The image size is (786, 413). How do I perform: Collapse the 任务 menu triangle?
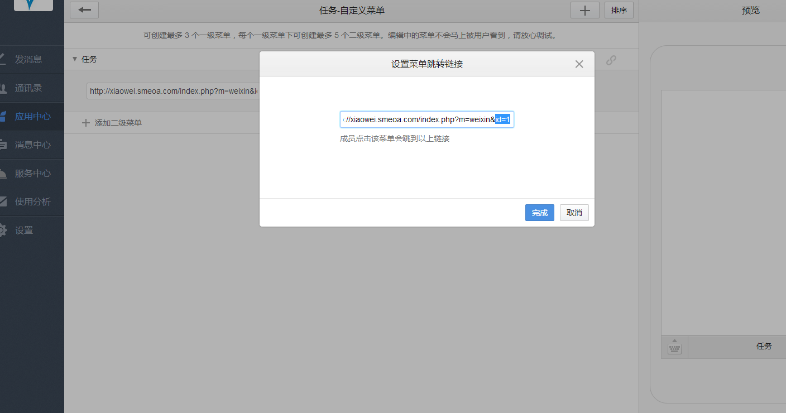coord(75,59)
